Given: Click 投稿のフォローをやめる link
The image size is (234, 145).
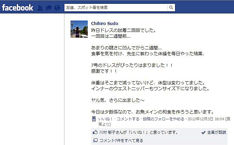Looking at the screenshot, I should coord(163,119).
